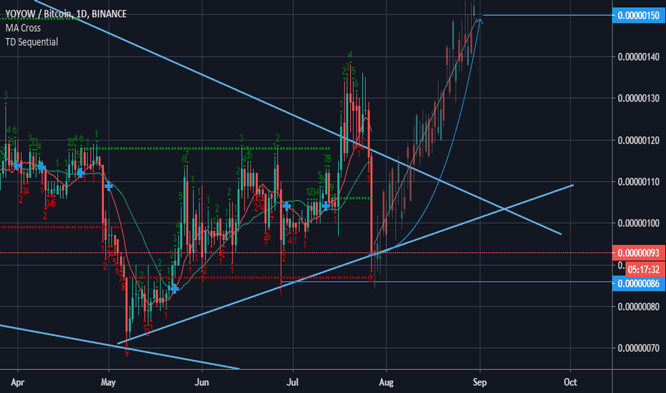Select the MA Cross indicator label

click(23, 28)
